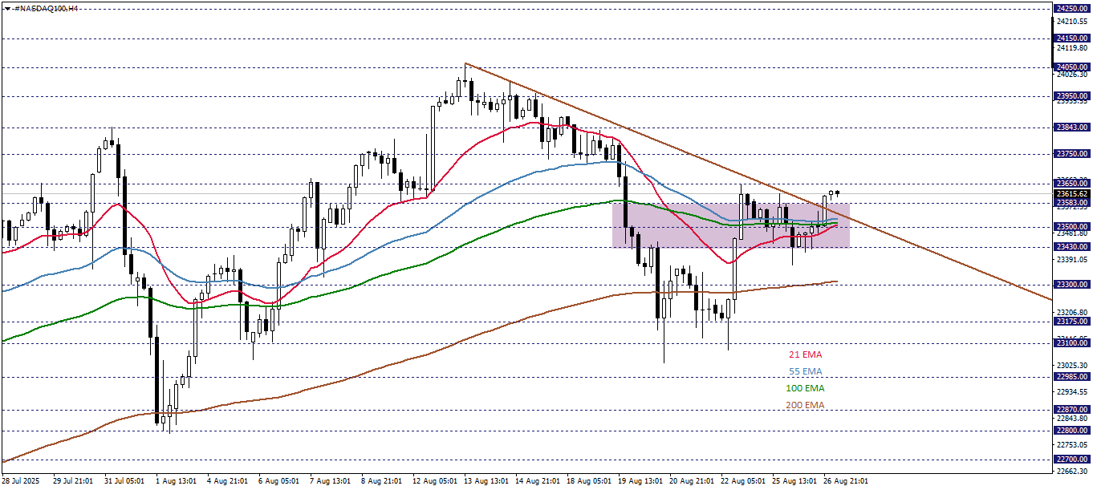The width and height of the screenshot is (1093, 490).
Task: Select the 22700.00 horizontal level price label
Action: click(1072, 460)
